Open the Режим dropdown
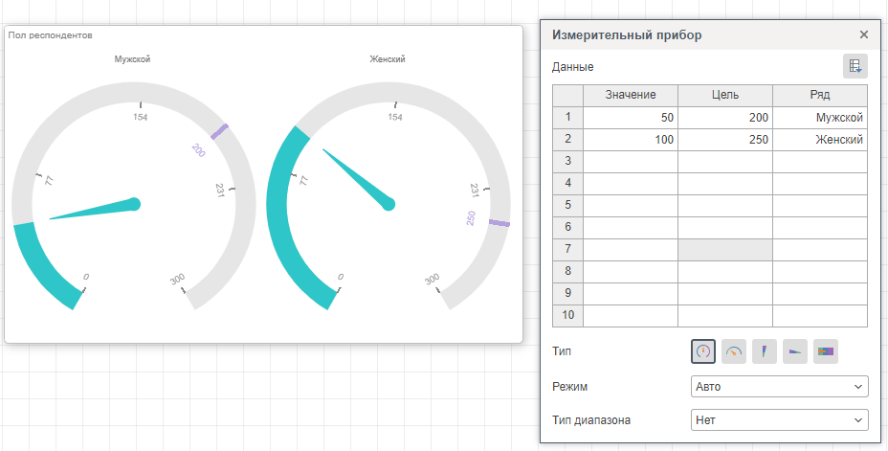 pyautogui.click(x=779, y=387)
